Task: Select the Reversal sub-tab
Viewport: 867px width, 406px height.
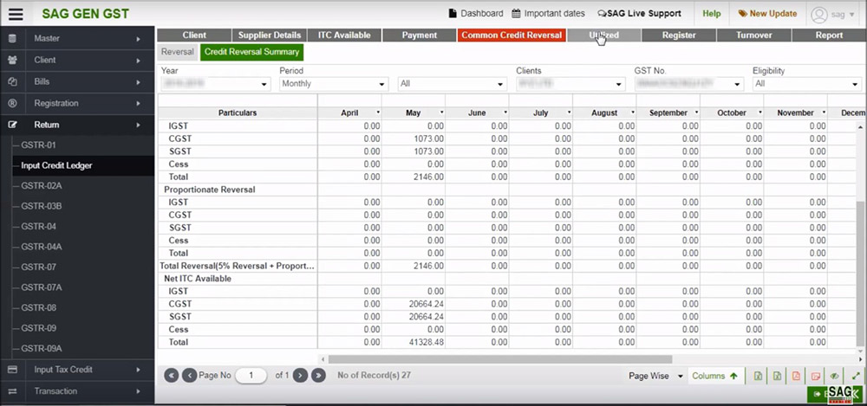Action: (177, 52)
